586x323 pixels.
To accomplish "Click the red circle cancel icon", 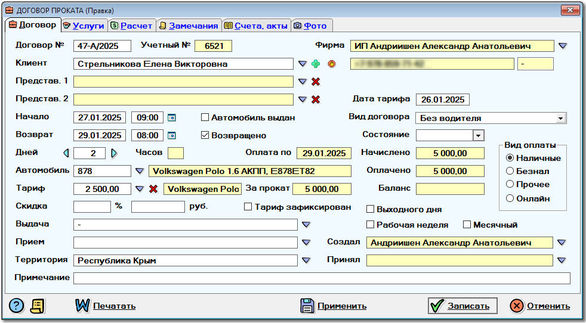I will [517, 306].
